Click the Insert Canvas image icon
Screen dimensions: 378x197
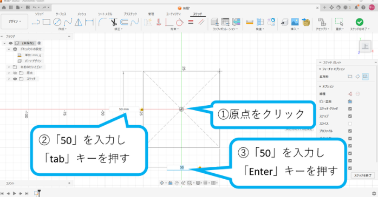pos(295,22)
